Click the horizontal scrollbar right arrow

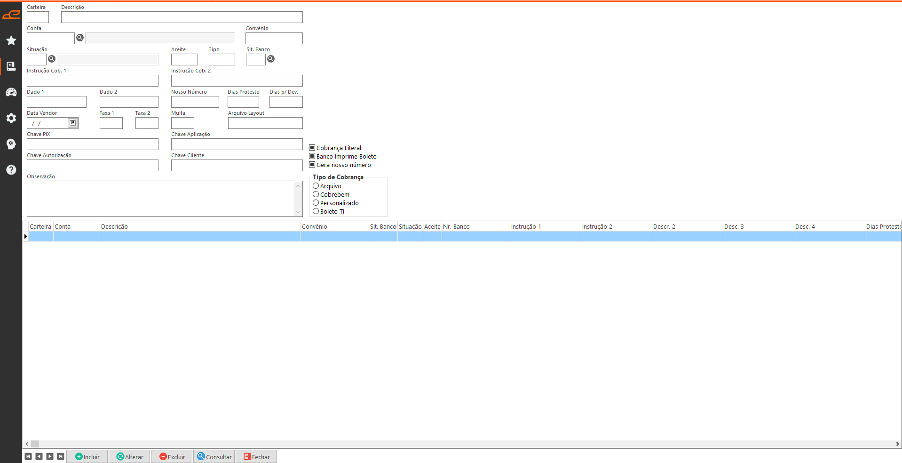coord(897,444)
